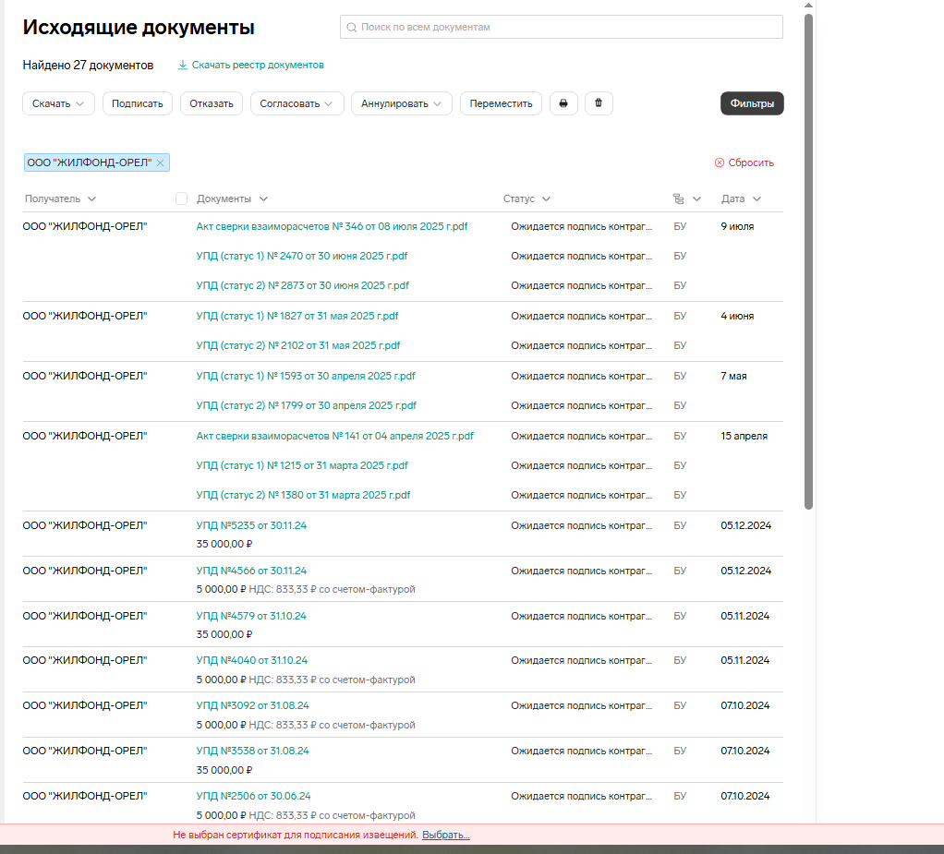Click the Найдено 27 документов text

point(88,65)
